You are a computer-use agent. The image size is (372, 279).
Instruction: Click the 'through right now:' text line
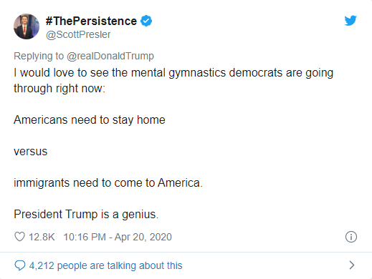pos(59,89)
